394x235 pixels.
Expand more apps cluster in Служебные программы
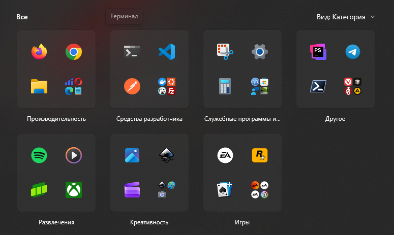260,86
